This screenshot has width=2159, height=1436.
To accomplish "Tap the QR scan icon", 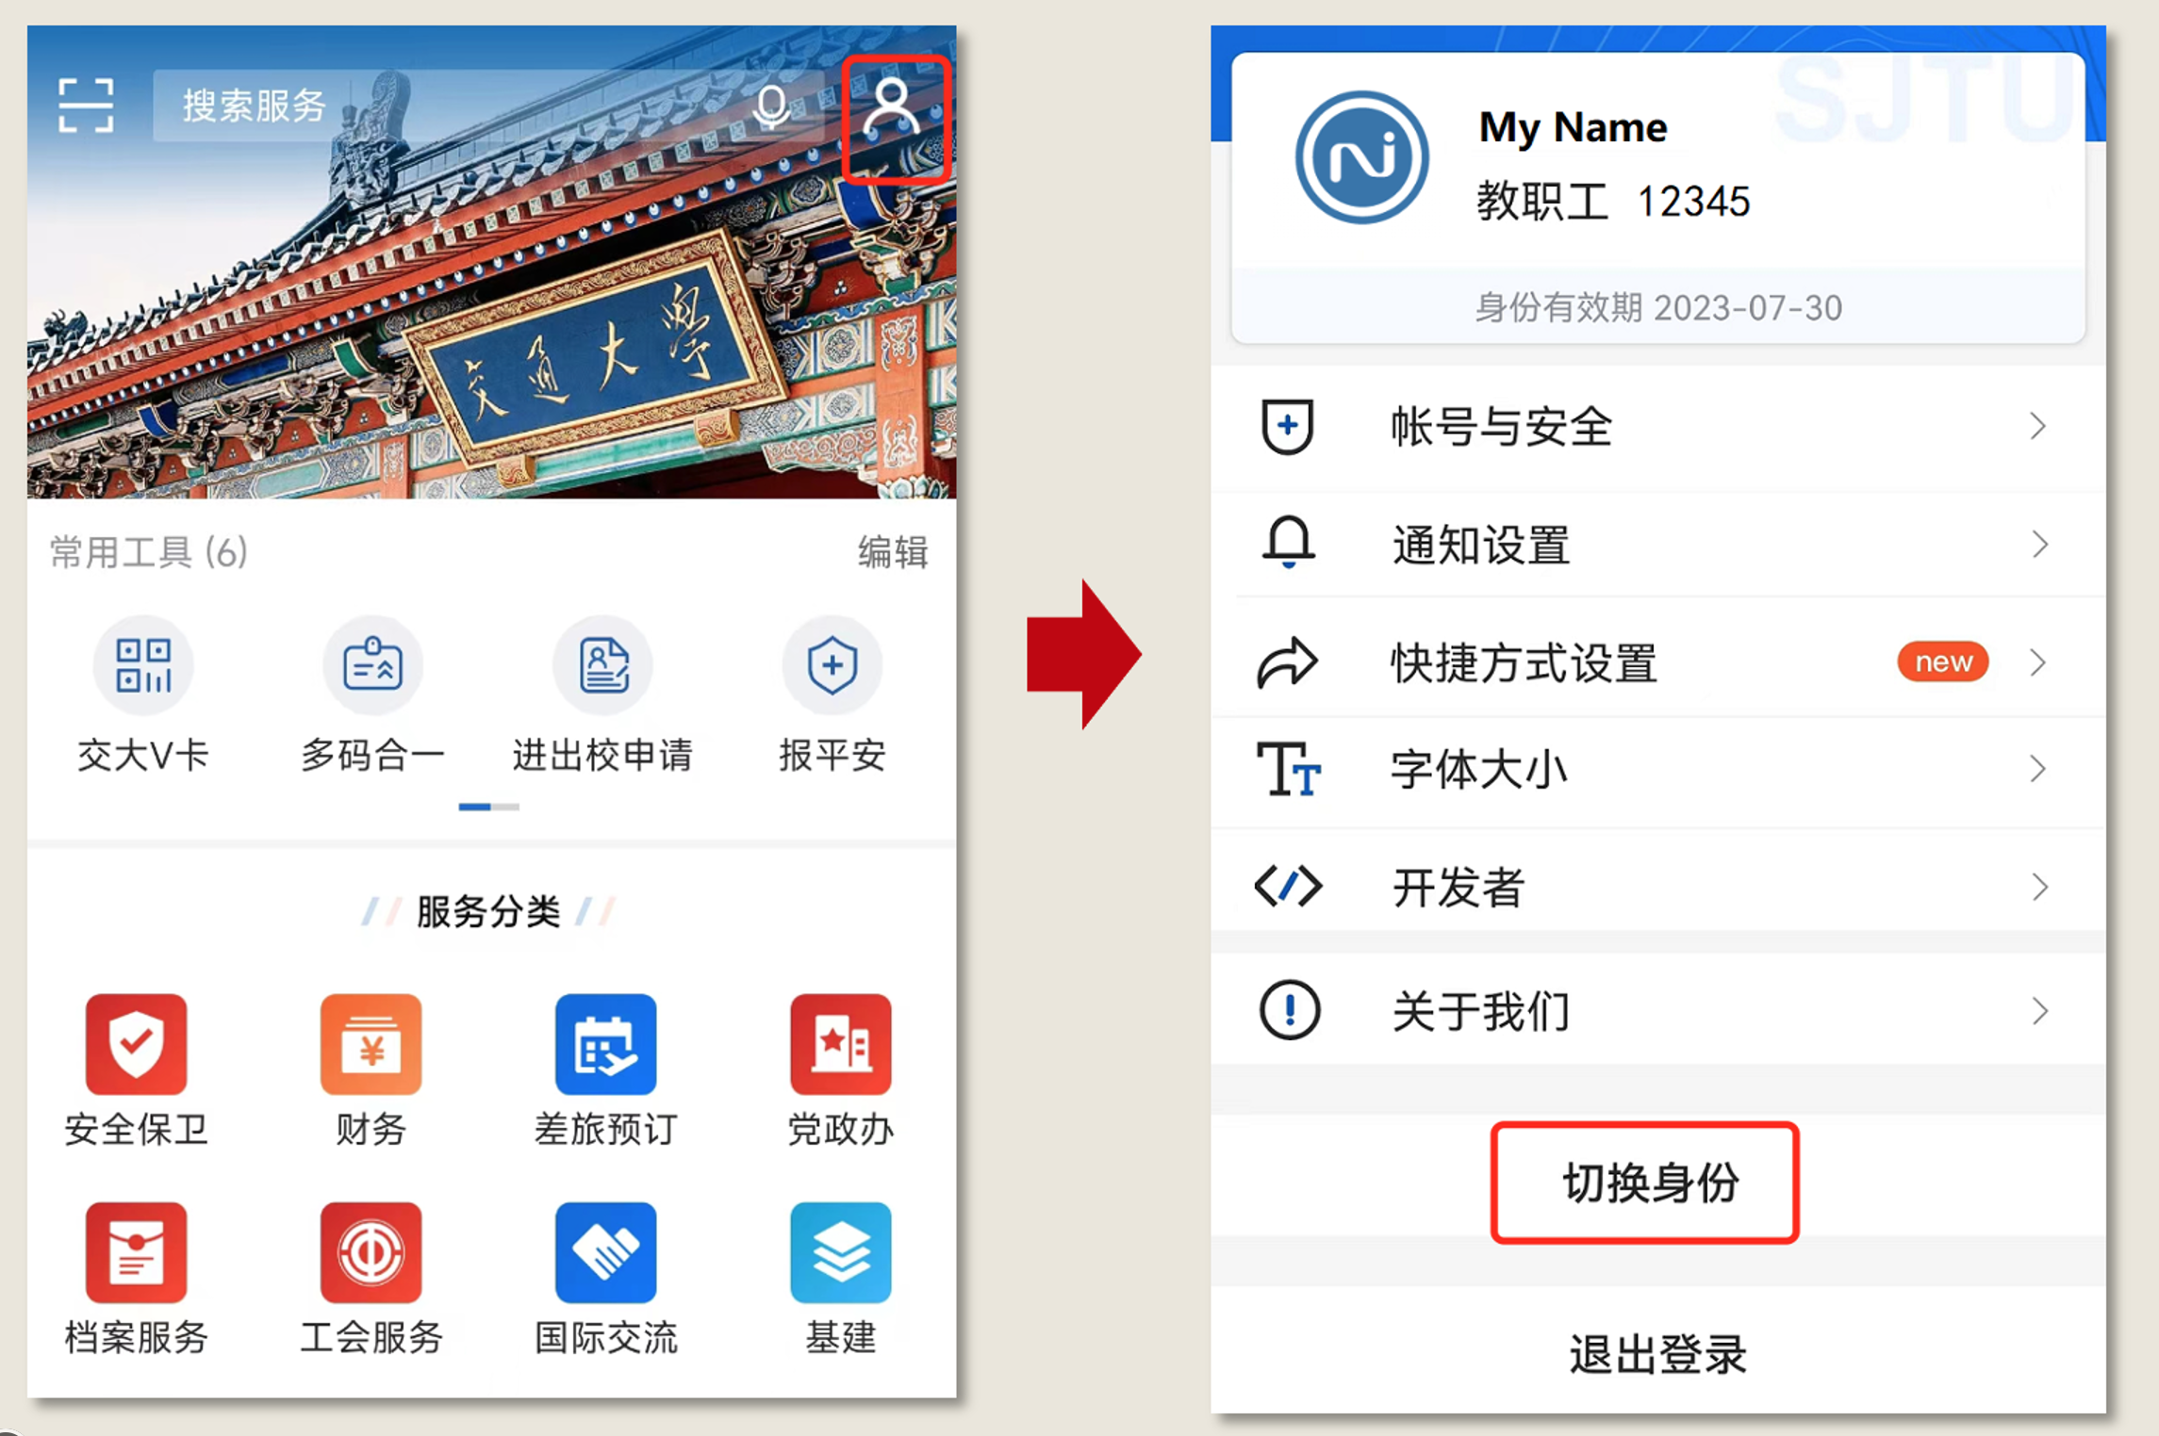I will point(86,106).
